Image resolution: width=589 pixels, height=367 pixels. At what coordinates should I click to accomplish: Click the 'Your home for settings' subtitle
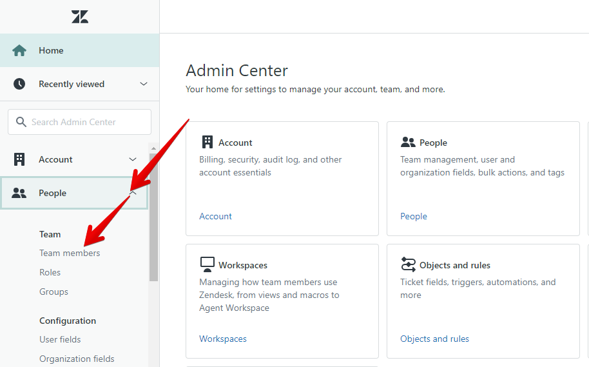pyautogui.click(x=316, y=90)
